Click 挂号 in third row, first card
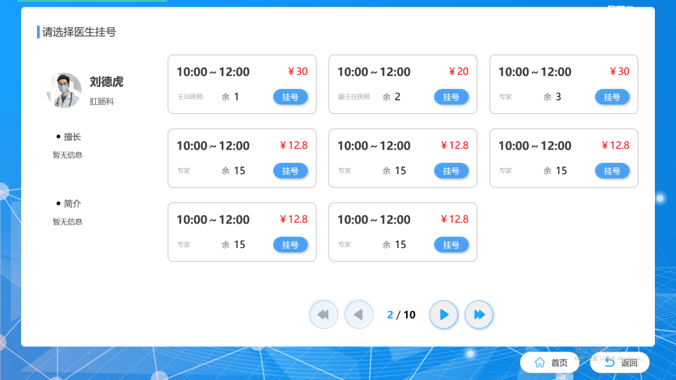The width and height of the screenshot is (676, 380). pos(290,245)
